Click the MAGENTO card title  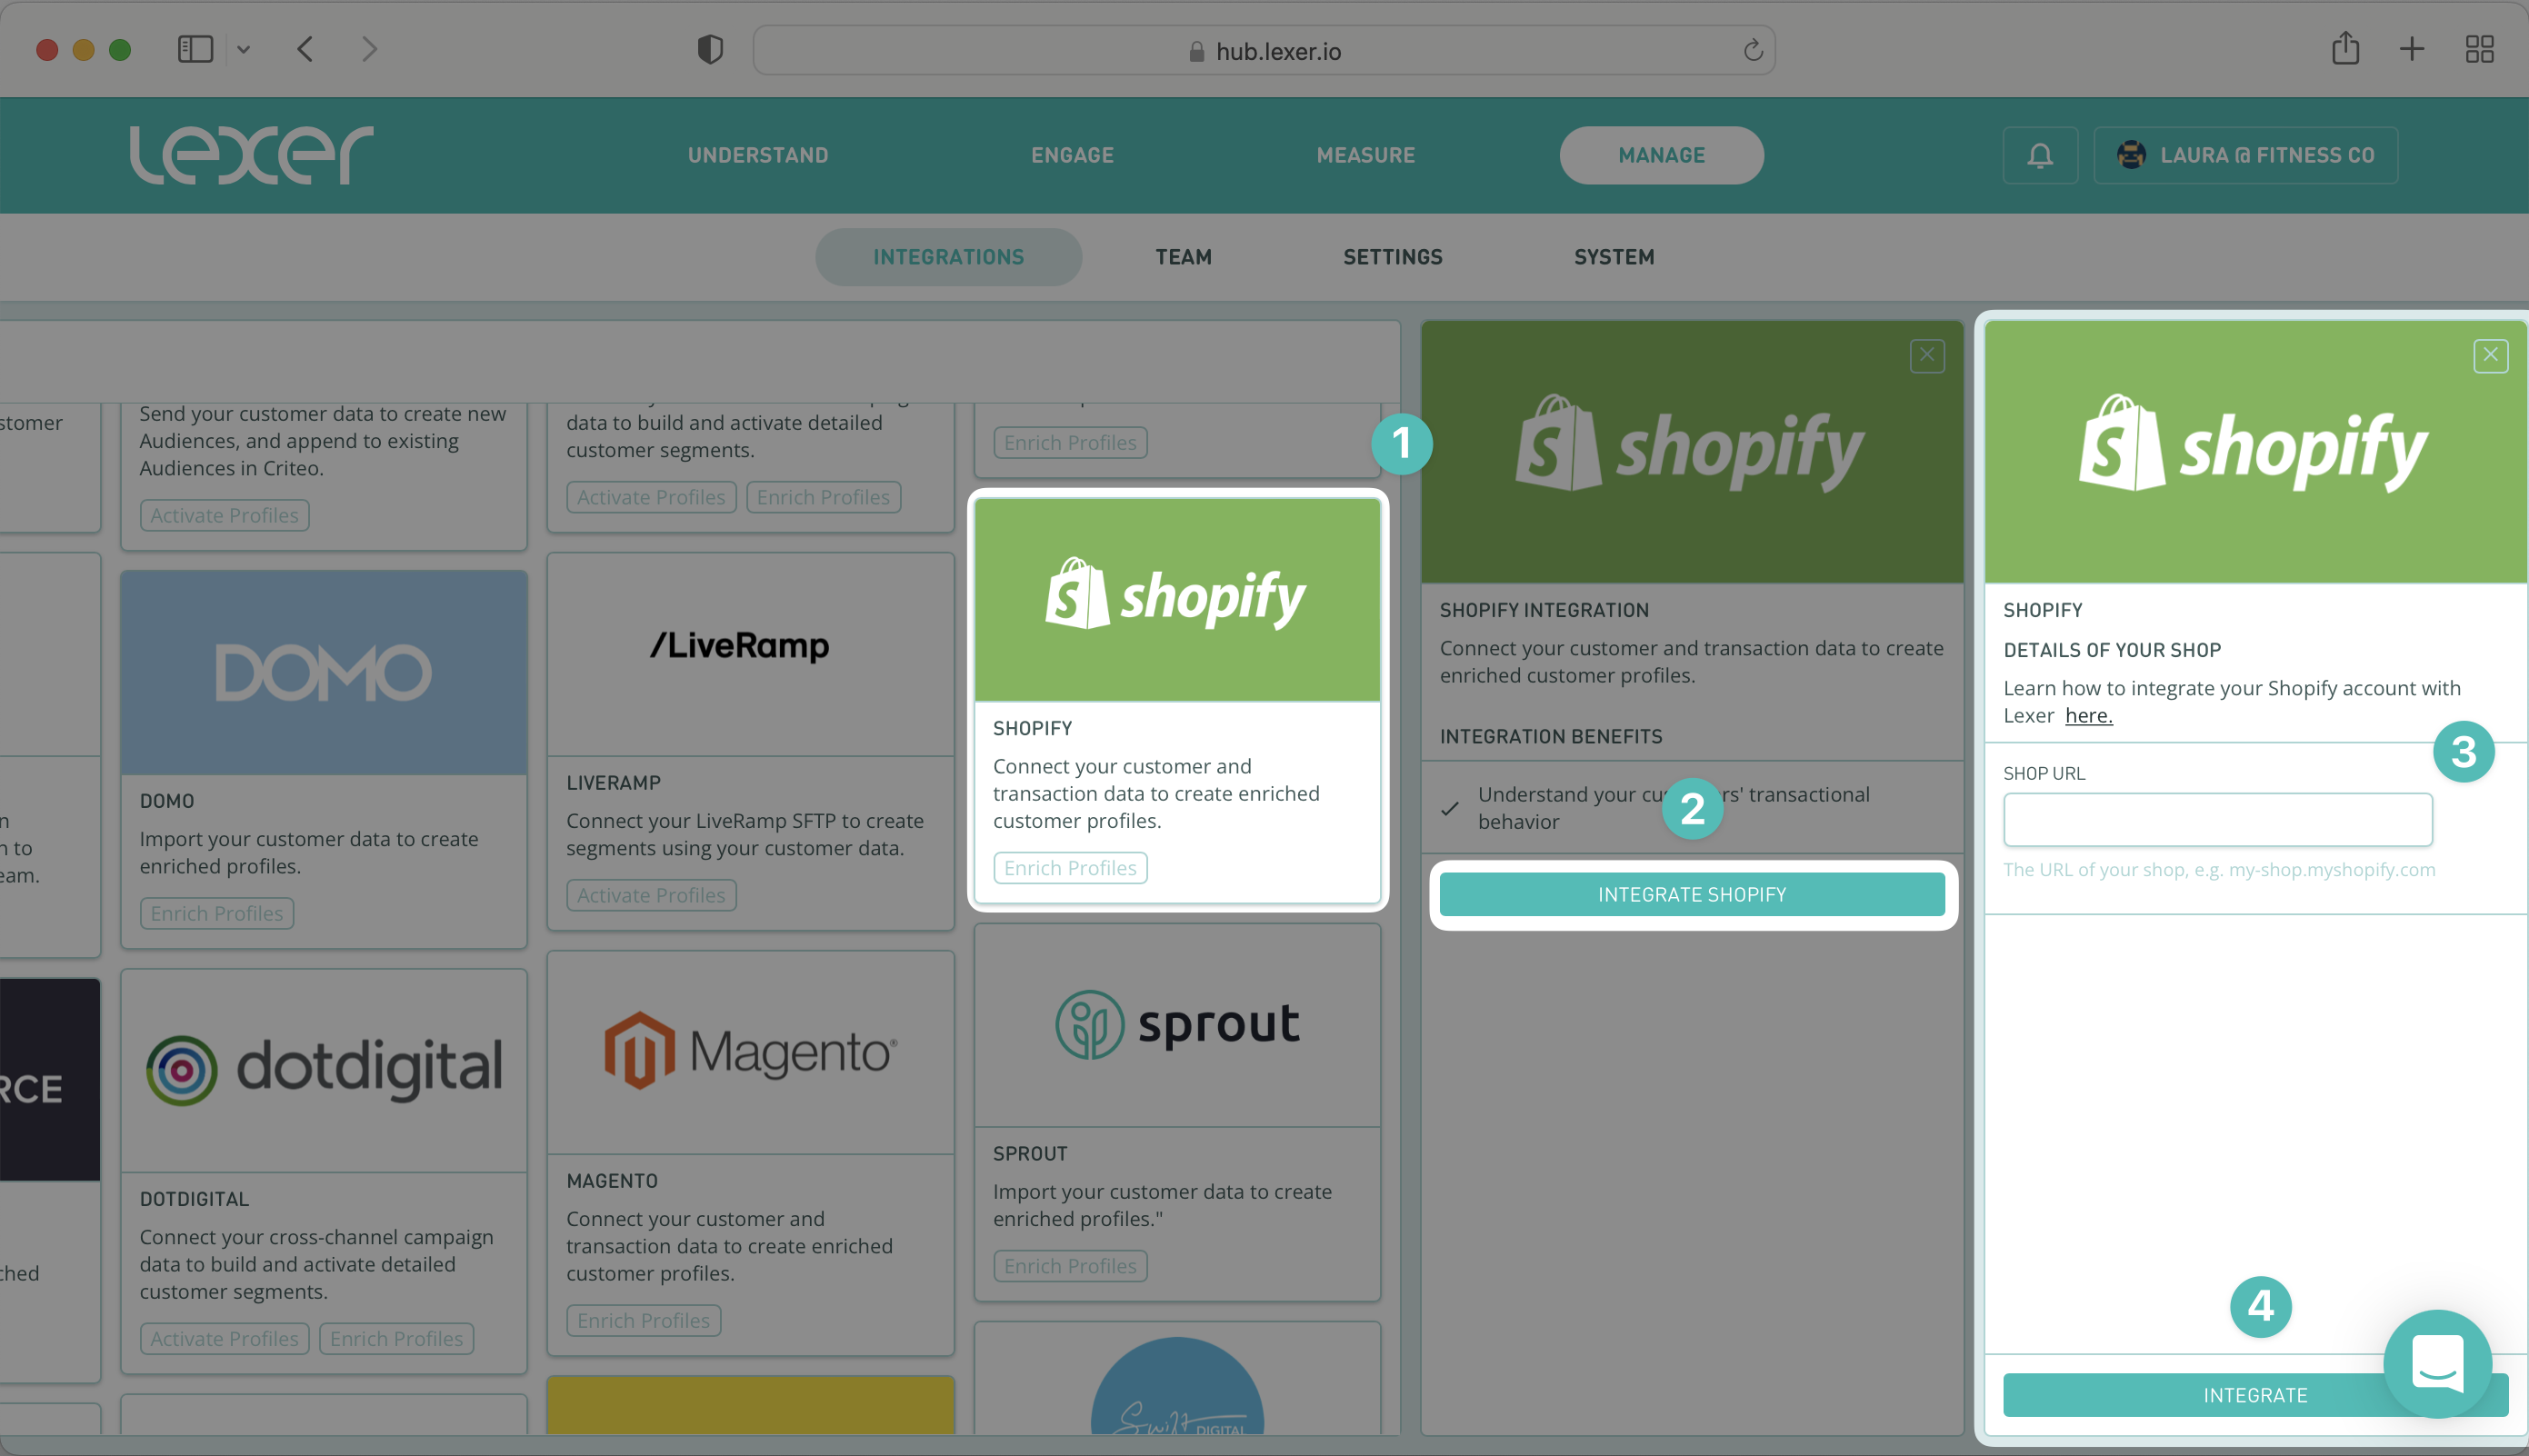point(611,1180)
